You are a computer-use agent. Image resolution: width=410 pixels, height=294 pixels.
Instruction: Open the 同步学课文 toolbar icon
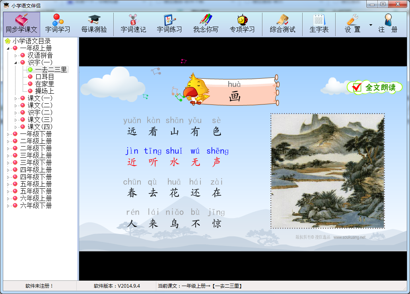click(x=21, y=24)
